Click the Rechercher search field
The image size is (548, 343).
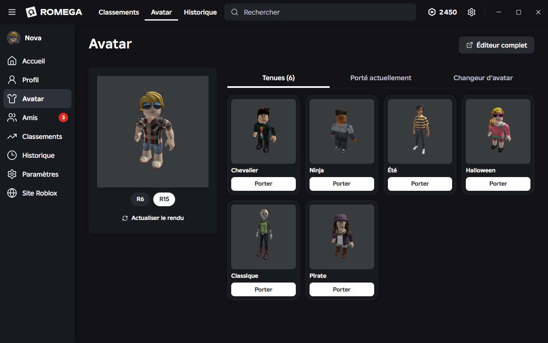[320, 12]
